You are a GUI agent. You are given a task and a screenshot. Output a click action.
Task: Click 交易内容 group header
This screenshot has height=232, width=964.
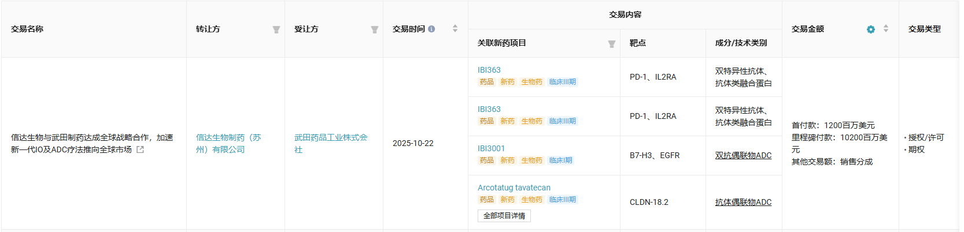[x=625, y=14]
